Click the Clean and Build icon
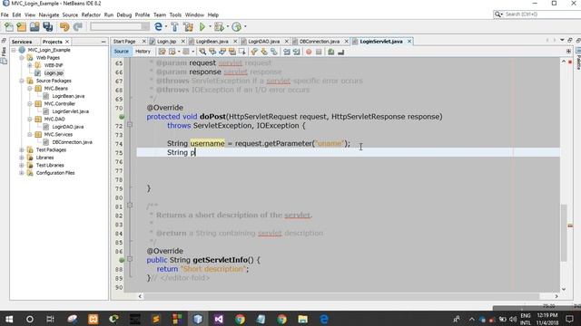 [x=188, y=26]
